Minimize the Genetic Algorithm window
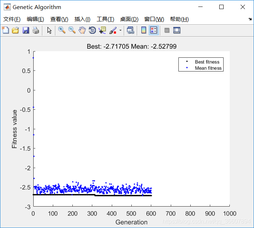Image resolution: width=254 pixels, height=228 pixels. pos(200,7)
